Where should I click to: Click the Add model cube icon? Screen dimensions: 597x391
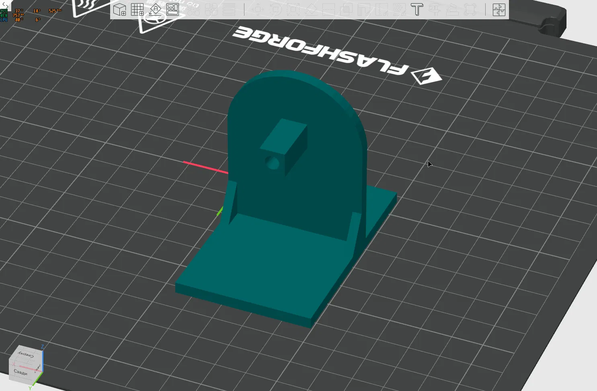pos(120,10)
